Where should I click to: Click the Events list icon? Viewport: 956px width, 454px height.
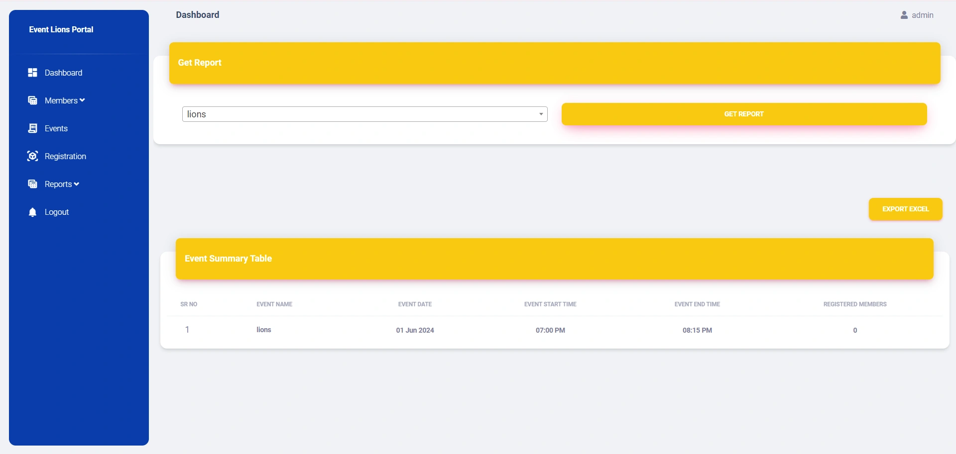click(x=32, y=128)
